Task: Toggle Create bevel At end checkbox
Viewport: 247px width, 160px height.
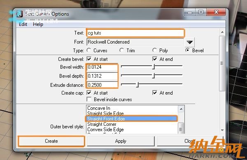Action: click(x=155, y=59)
